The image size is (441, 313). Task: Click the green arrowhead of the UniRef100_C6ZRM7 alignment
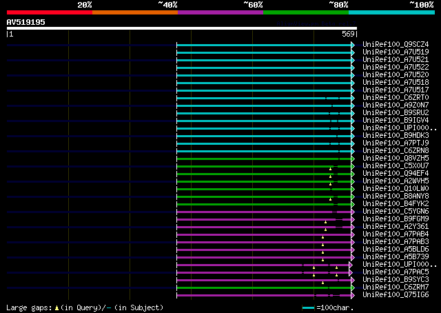click(353, 288)
